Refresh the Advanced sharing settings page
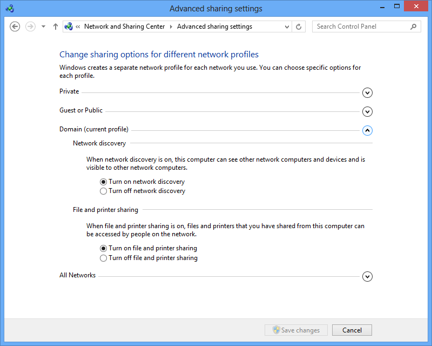This screenshot has width=432, height=346. click(x=299, y=27)
